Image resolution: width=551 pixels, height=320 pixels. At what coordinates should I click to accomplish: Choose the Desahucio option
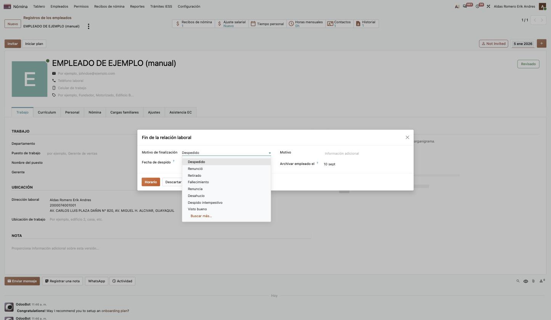tap(227, 196)
